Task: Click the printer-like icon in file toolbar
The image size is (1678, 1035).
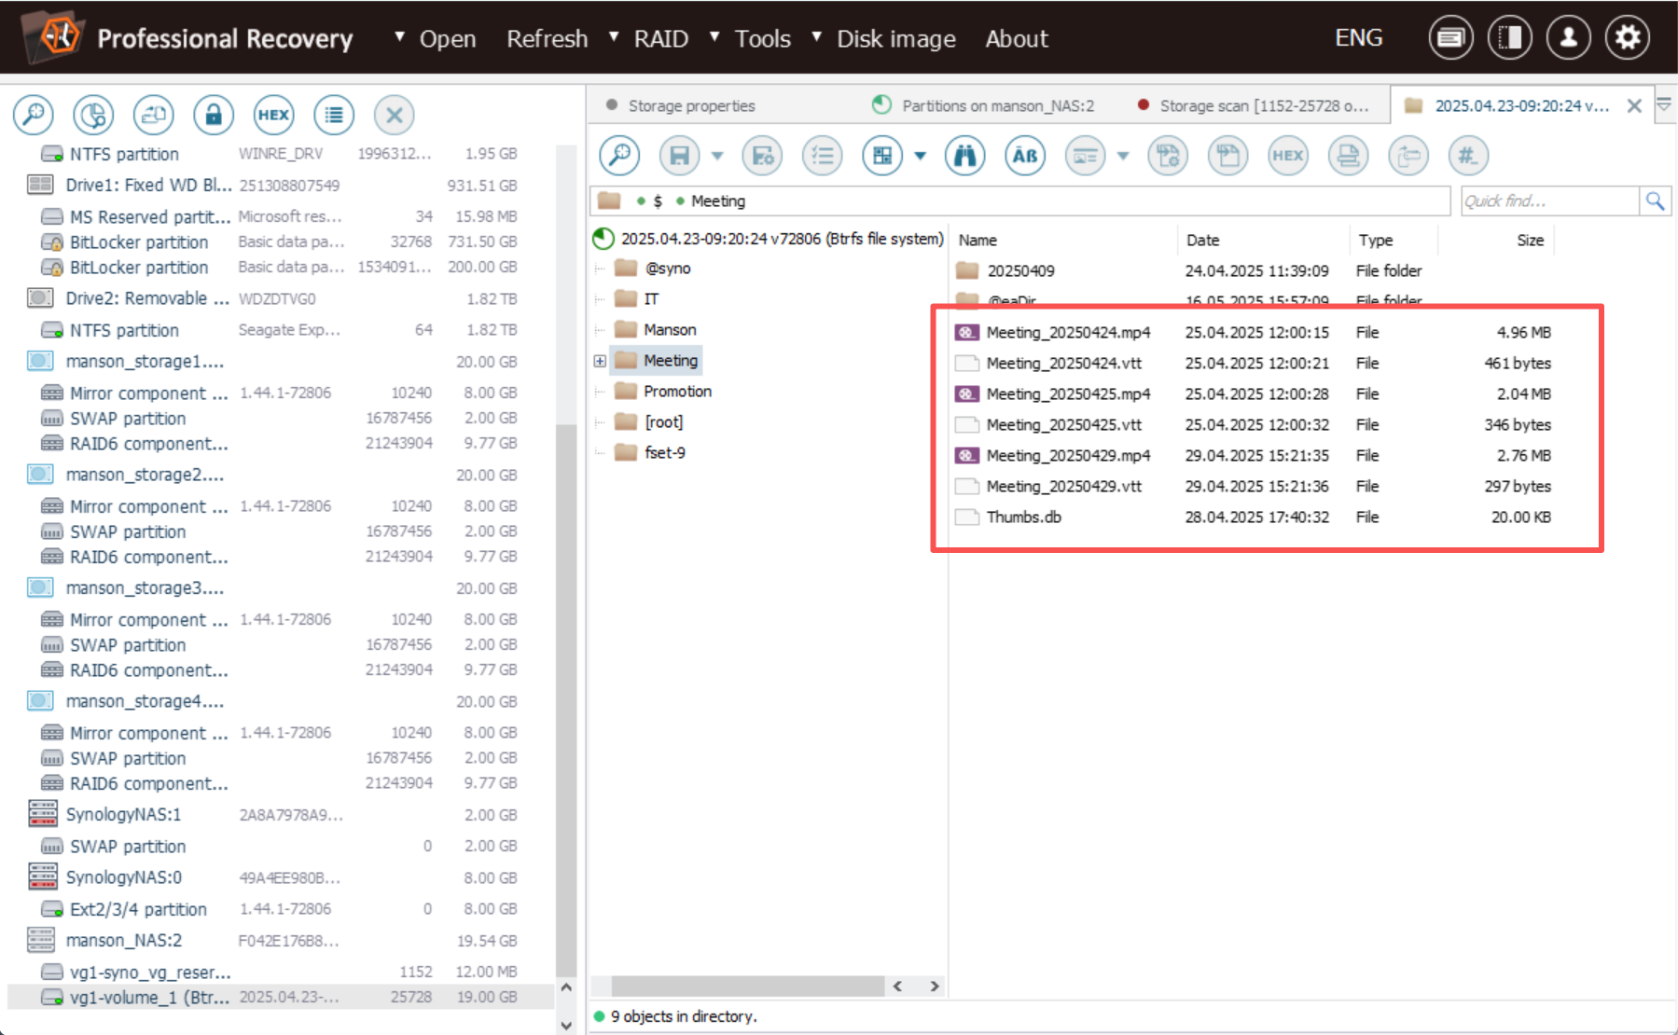Action: (1348, 156)
